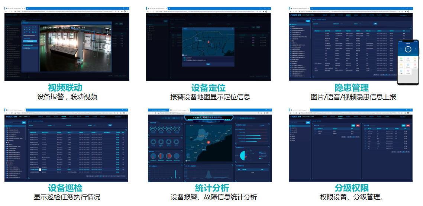Click the Chrome profile icon in device location window
This screenshot has height=206, width=423.
tap(266, 11)
